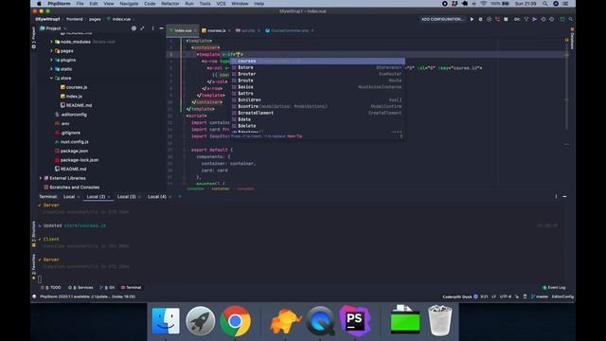Image resolution: width=606 pixels, height=341 pixels.
Task: Open courses.js in the store folder
Action: pos(76,87)
